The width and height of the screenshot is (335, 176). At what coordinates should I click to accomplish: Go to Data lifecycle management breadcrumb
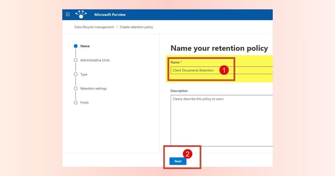coord(94,27)
